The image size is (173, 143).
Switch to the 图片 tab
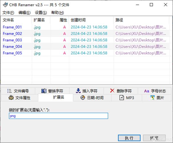157,98
